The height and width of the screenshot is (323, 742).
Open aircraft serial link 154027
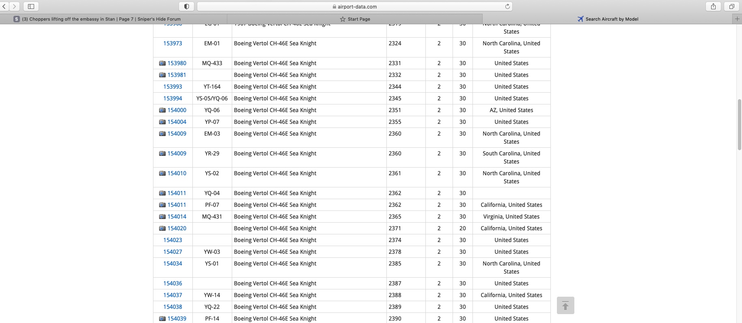pos(173,252)
